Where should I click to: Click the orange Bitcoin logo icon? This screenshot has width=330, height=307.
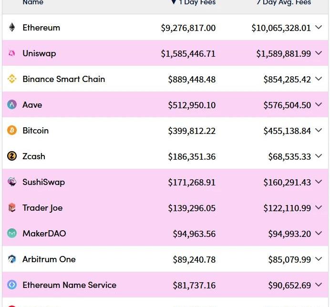(x=12, y=131)
